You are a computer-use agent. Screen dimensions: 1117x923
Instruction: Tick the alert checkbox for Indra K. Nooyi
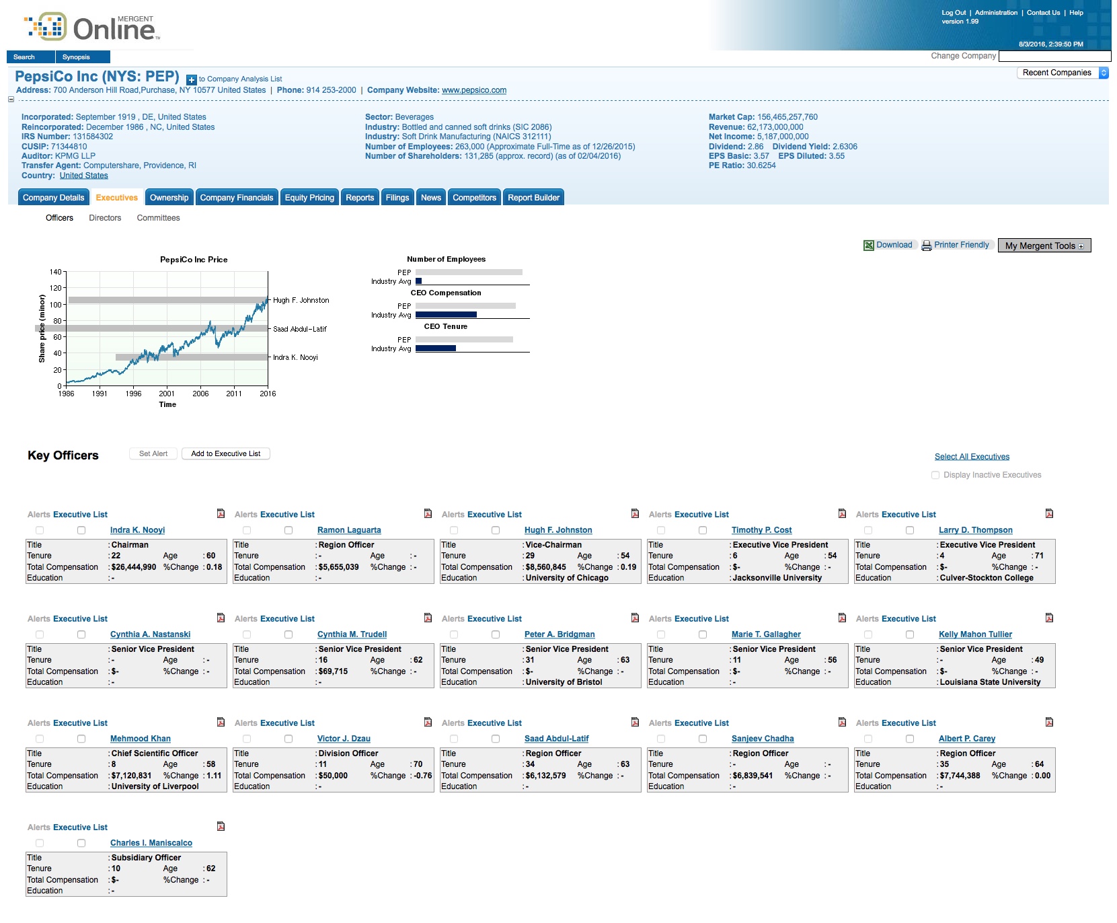pos(40,531)
